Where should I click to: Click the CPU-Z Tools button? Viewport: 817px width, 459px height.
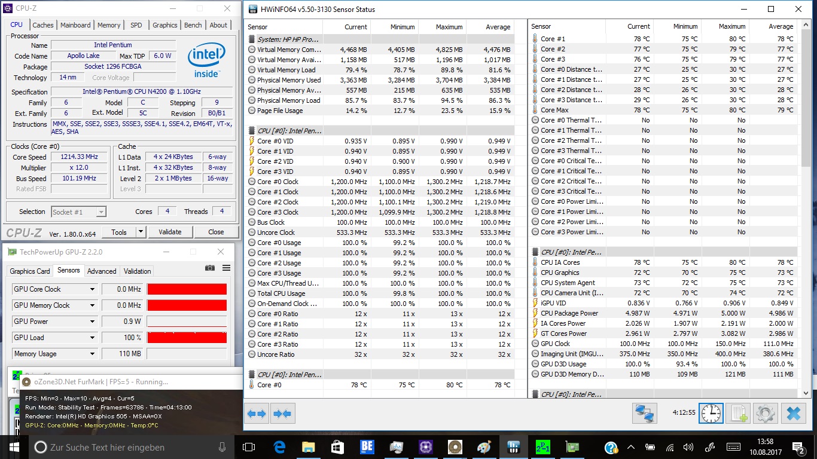point(119,232)
